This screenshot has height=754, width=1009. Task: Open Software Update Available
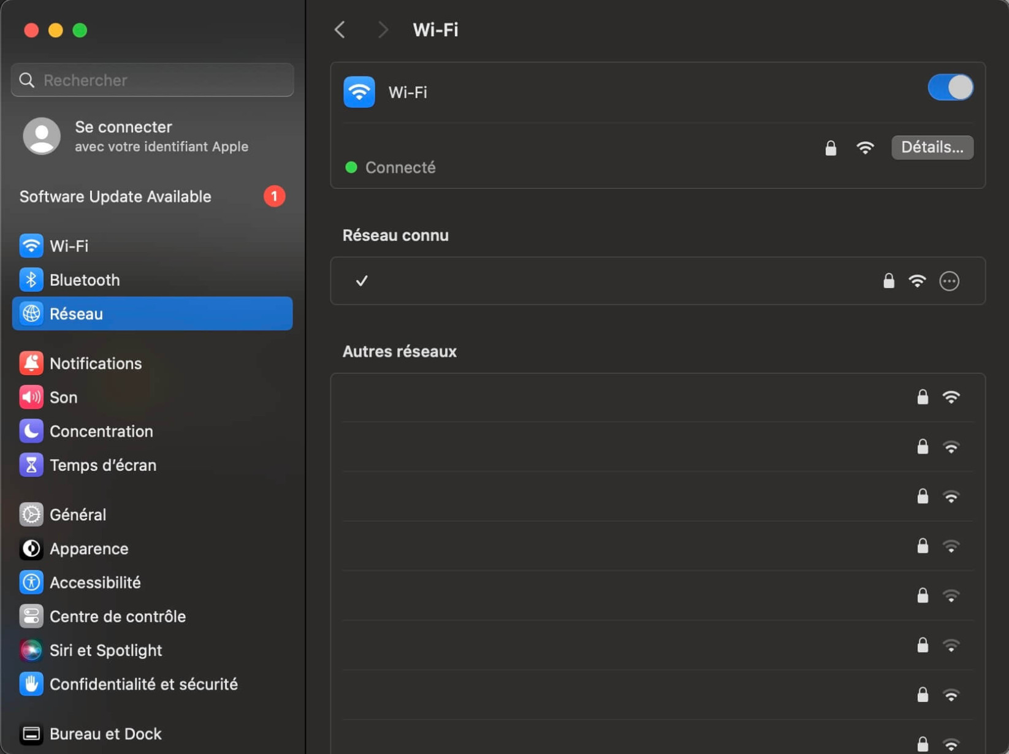(x=152, y=196)
